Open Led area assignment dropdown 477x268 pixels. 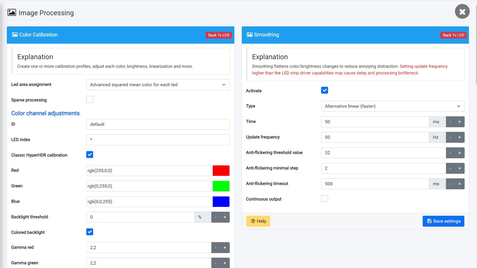[158, 85]
